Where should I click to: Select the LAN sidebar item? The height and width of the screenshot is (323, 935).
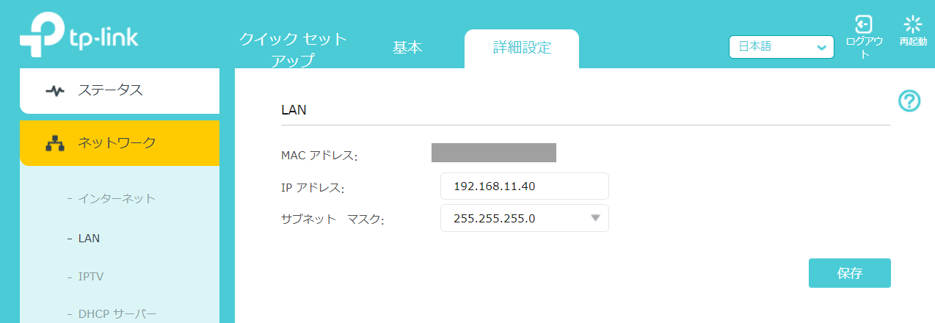[89, 238]
